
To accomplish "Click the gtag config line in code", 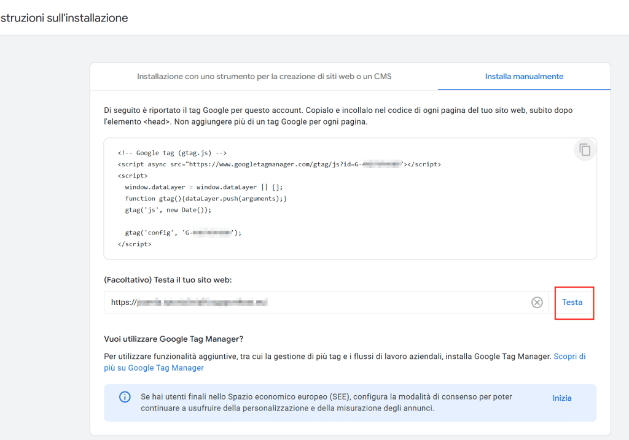I will [183, 233].
